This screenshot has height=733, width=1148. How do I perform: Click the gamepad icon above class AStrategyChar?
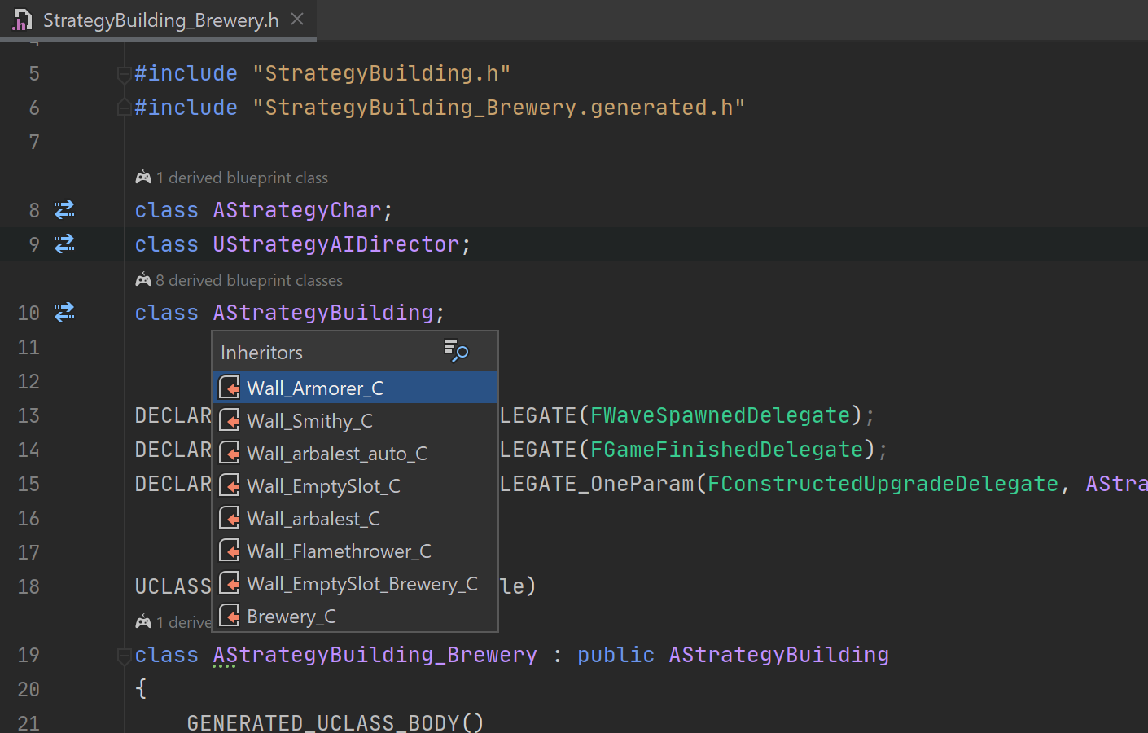pyautogui.click(x=143, y=178)
